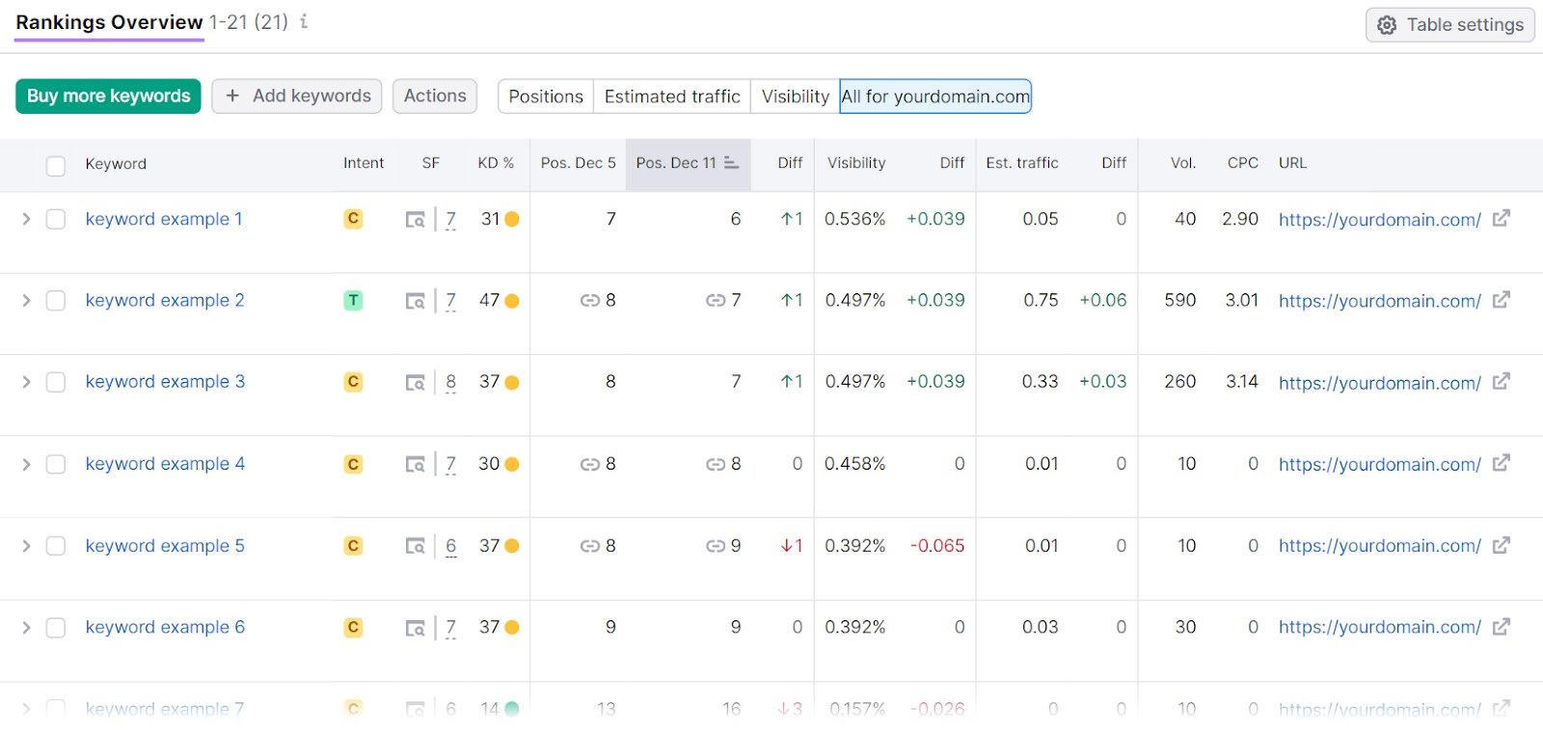Viewport: 1543px width, 734px height.
Task: Click orange KD dot for keyword example 1
Action: [x=512, y=220]
